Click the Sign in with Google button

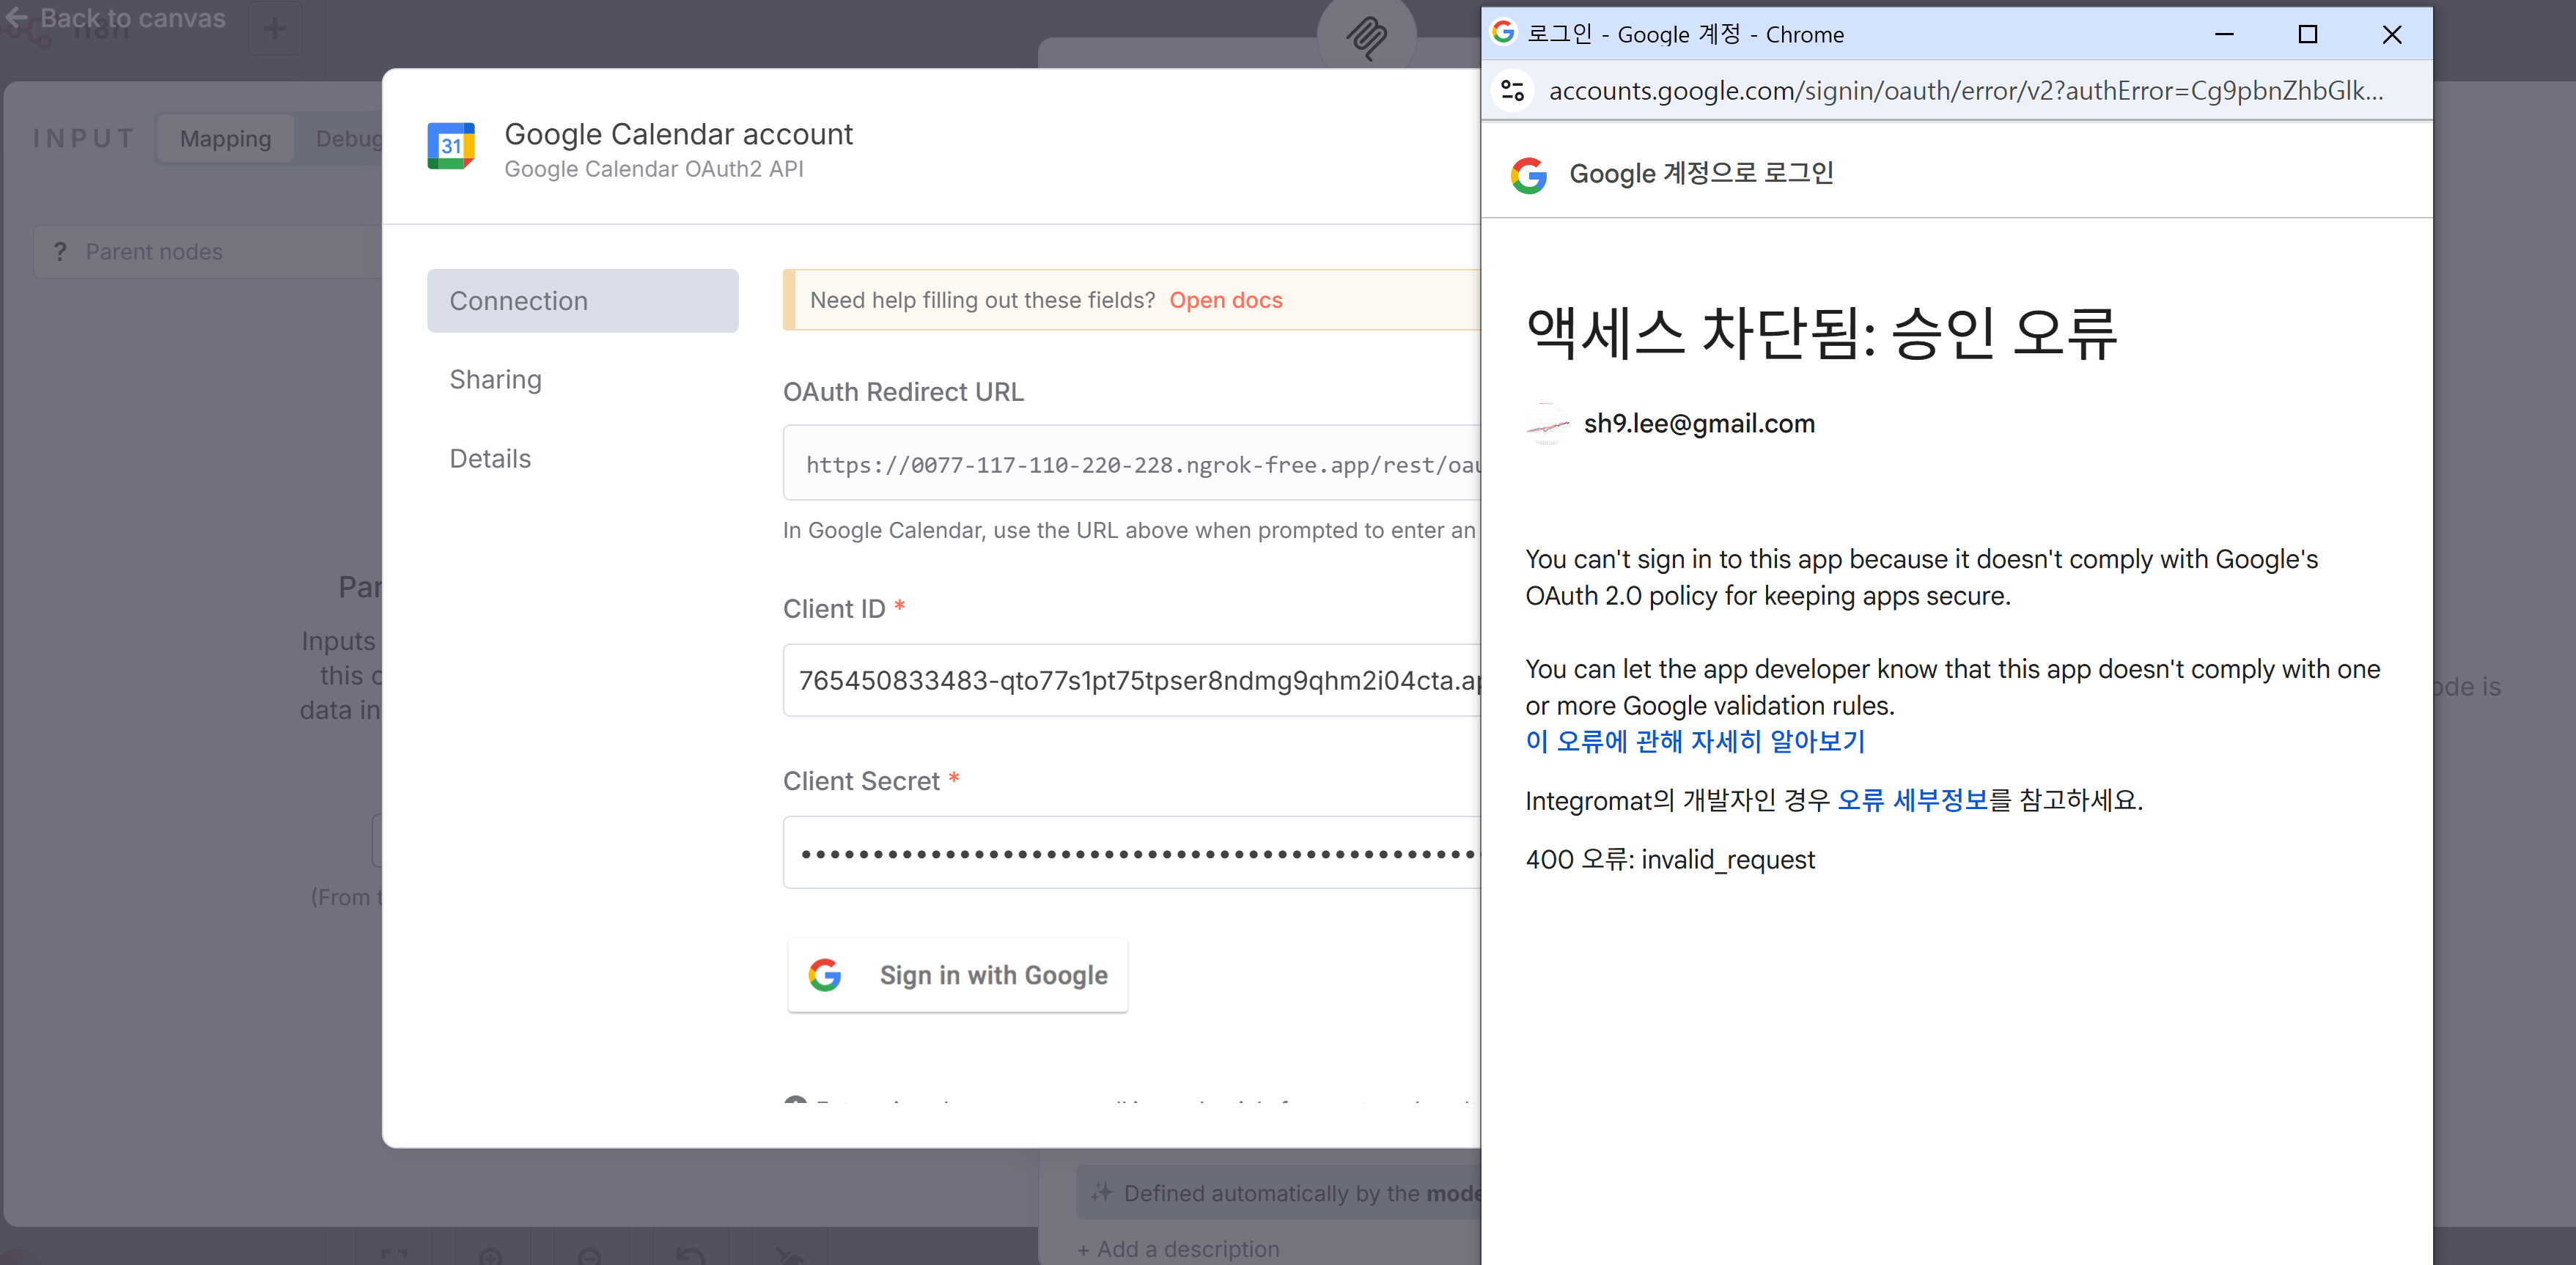[x=958, y=975]
